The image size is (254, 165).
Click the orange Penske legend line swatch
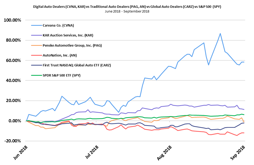(36, 46)
